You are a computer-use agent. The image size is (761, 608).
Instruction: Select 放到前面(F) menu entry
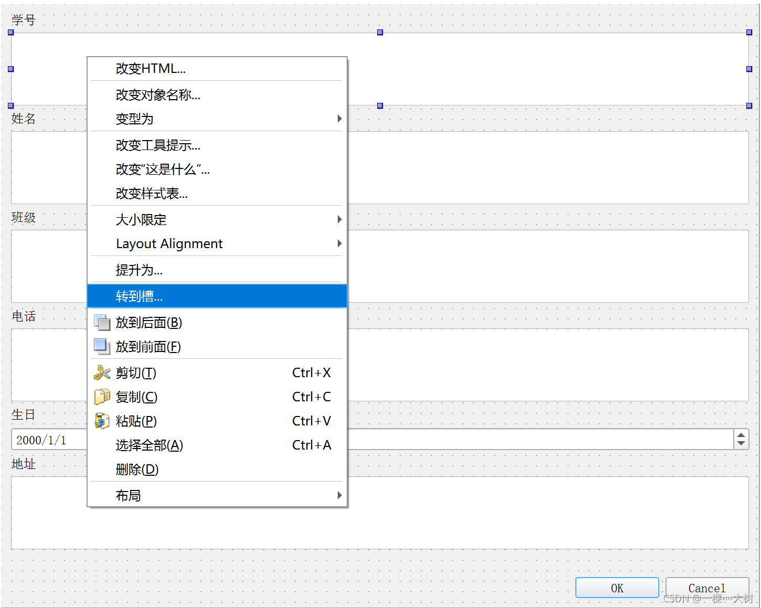pyautogui.click(x=217, y=347)
